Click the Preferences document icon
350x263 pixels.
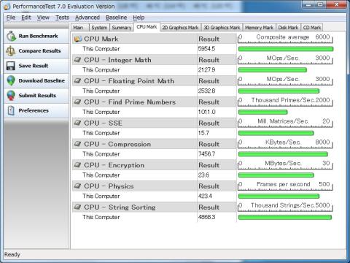click(11, 110)
